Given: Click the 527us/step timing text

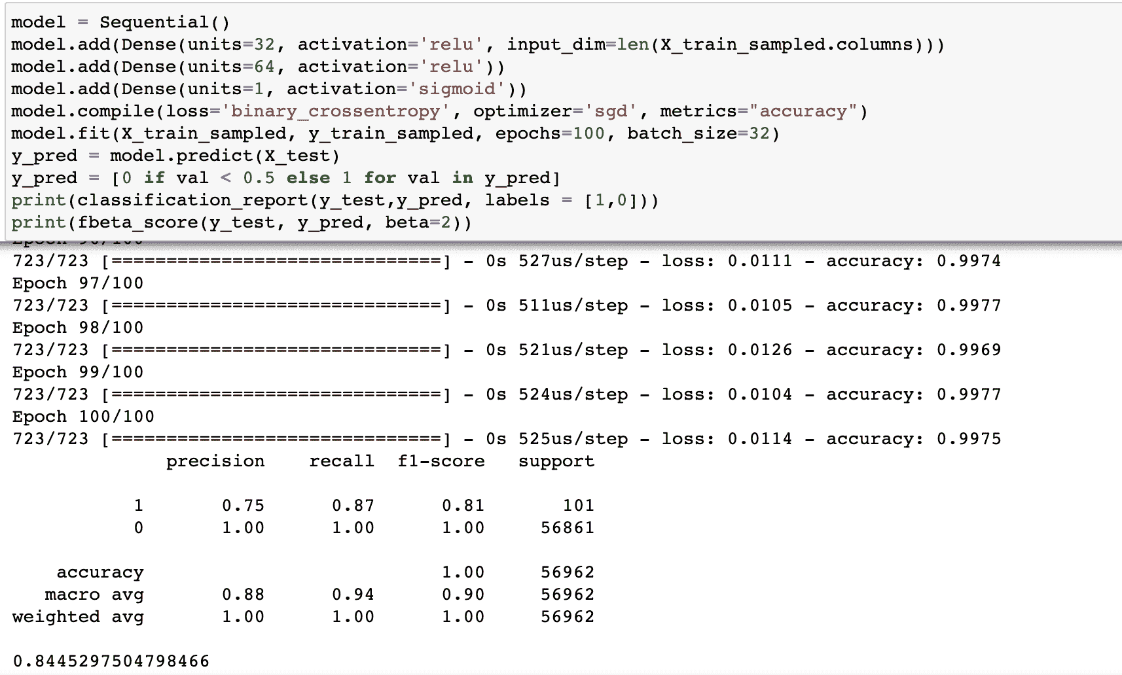Looking at the screenshot, I should coord(573,261).
